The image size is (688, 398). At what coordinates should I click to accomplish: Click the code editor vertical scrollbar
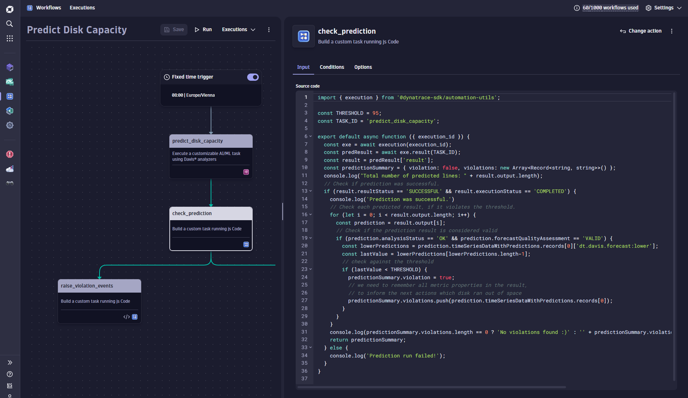(x=674, y=237)
